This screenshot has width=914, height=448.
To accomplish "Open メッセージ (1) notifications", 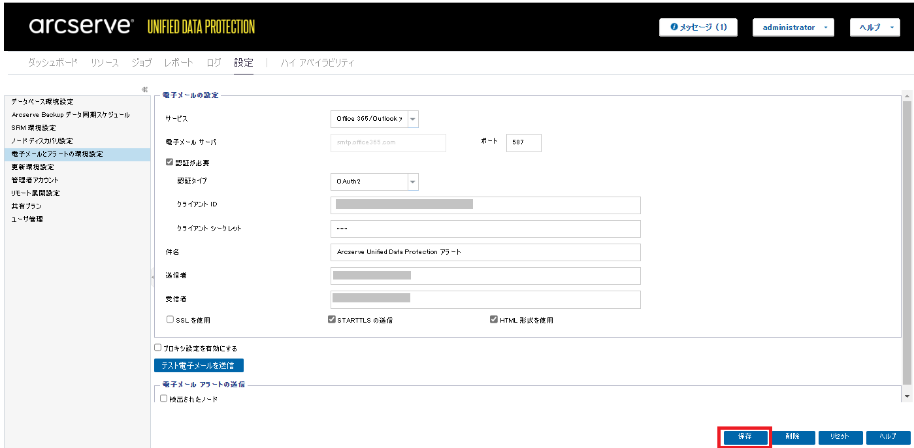I will click(x=698, y=27).
